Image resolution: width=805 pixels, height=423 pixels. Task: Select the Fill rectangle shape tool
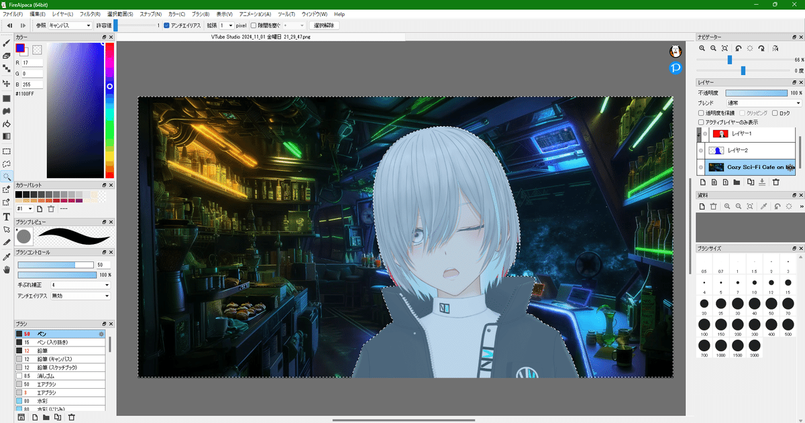[7, 99]
